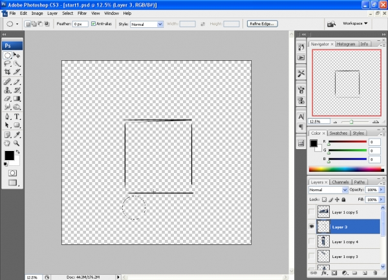This screenshot has width=388, height=280.
Task: Select the Zoom tool
Action: (17, 143)
